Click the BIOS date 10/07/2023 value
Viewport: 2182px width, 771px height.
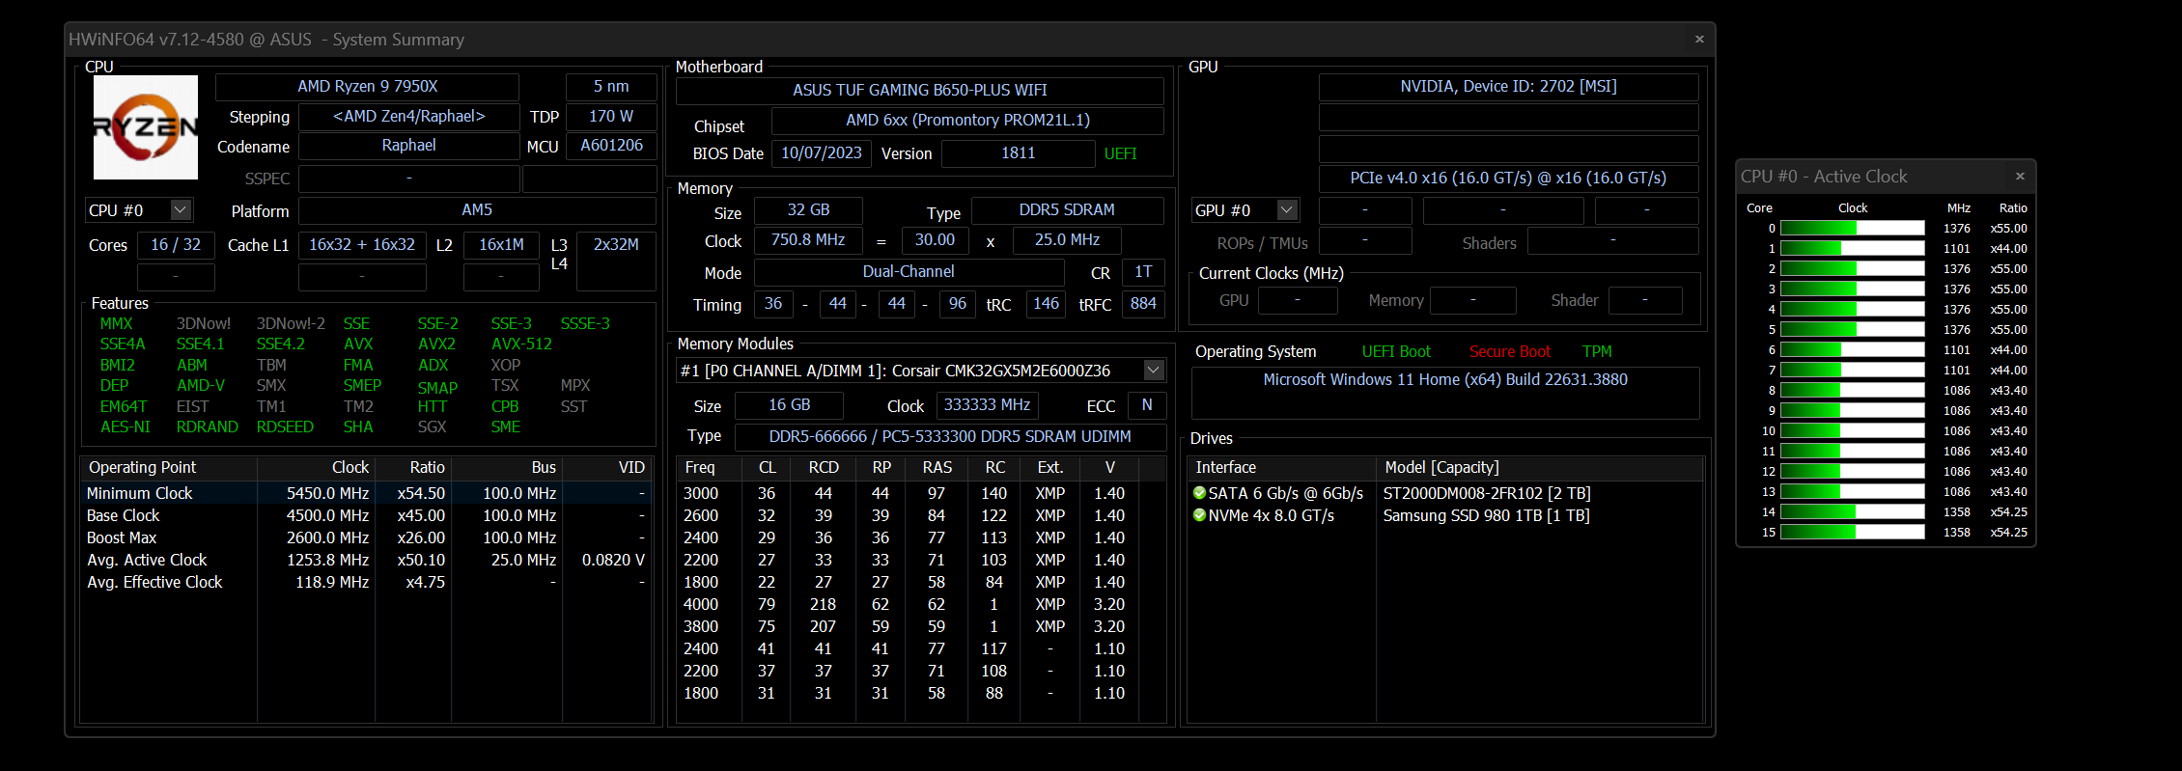tap(822, 153)
